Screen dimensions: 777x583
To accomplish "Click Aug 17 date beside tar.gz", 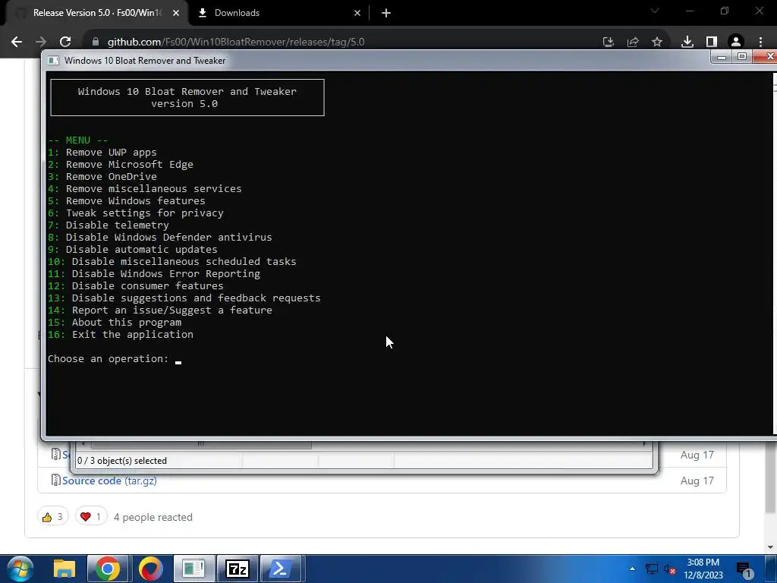I will 697,481.
